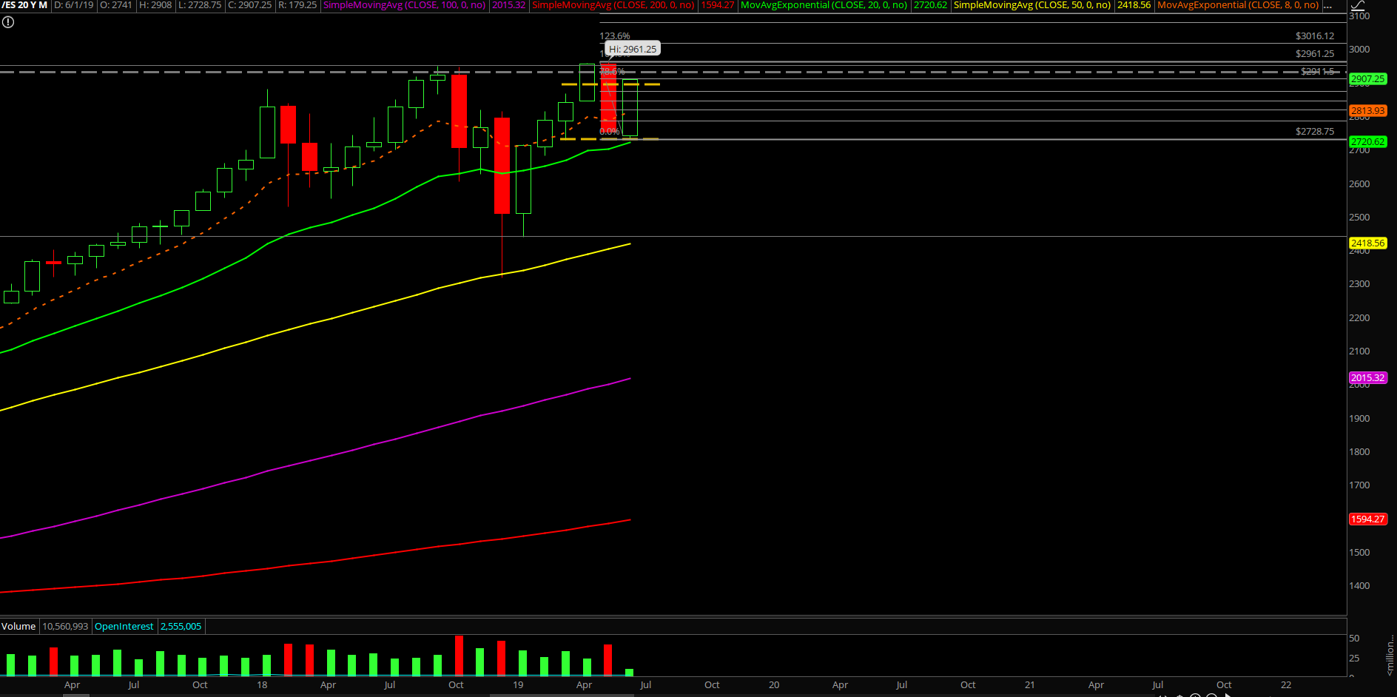Screen dimensions: 1397x697
Task: Click the green 2720.62 header value
Action: pyautogui.click(x=930, y=5)
